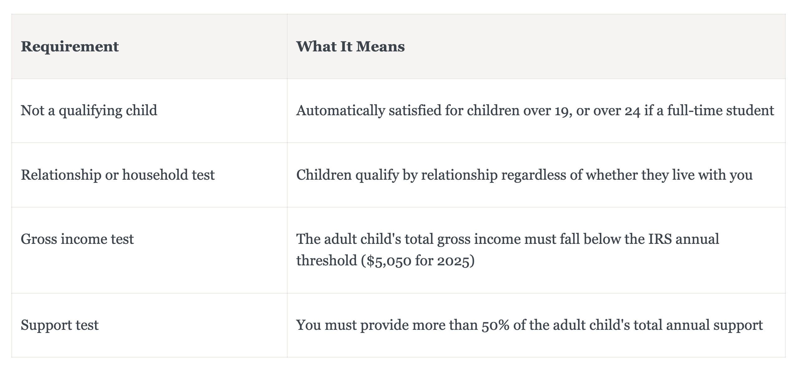Click the You must provide more than 50% text
This screenshot has height=365, width=797.
click(x=403, y=325)
